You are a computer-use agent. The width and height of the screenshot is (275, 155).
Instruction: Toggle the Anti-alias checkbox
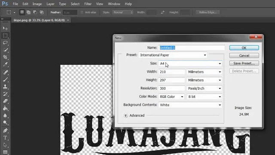tap(82, 12)
